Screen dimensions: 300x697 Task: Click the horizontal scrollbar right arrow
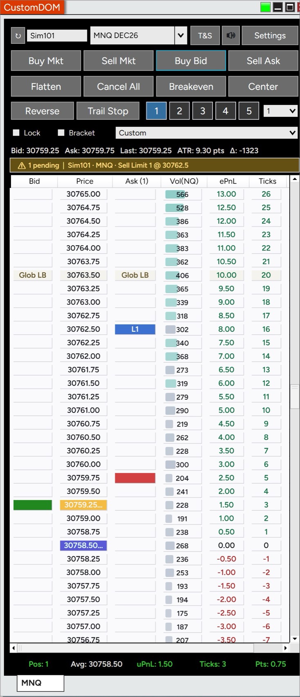tap(285, 648)
